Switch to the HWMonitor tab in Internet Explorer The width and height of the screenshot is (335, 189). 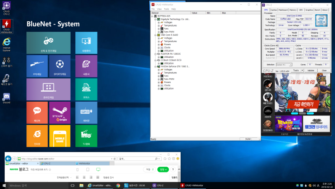(92, 163)
